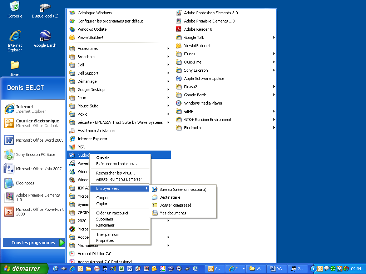Choose Ouvrir in the context menu
The height and width of the screenshot is (274, 366).
pyautogui.click(x=120, y=158)
